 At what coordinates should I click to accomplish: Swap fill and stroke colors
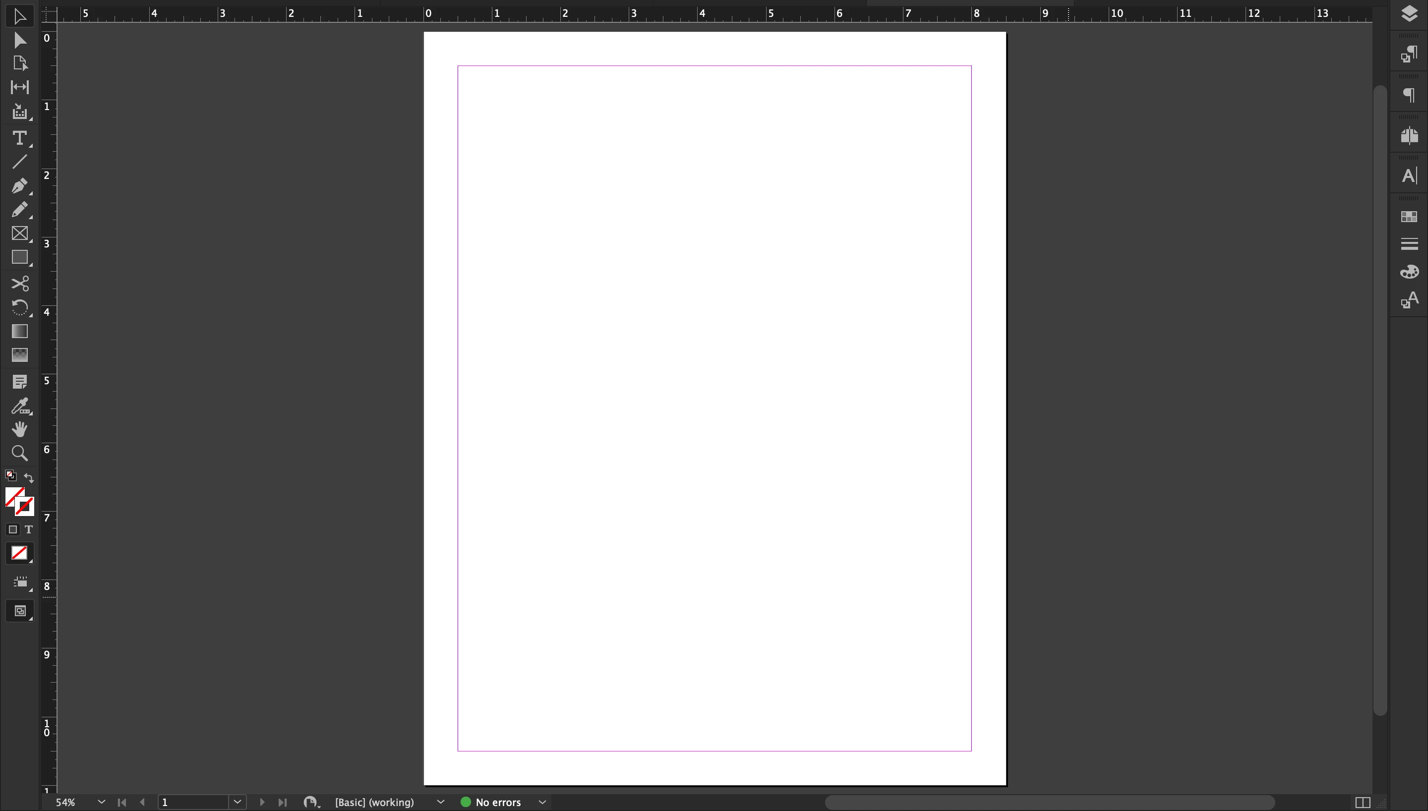(29, 478)
